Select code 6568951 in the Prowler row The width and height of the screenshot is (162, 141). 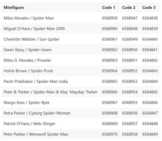[130, 60]
